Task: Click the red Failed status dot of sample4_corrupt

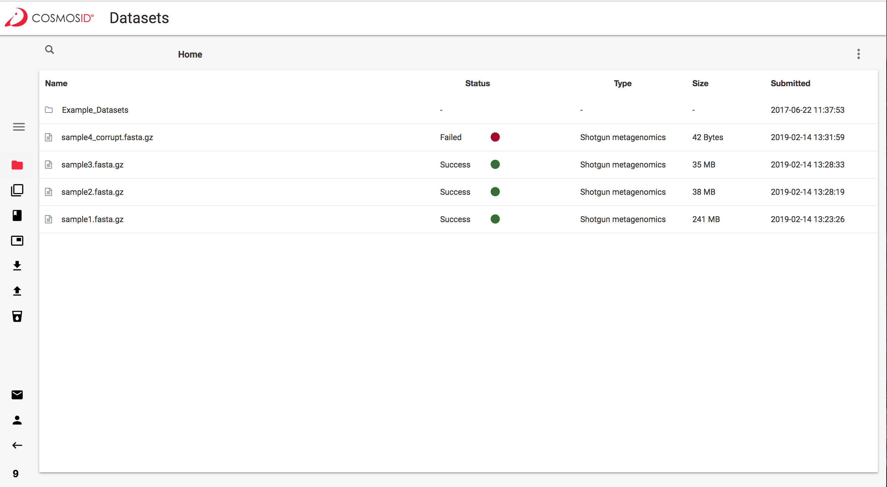Action: point(495,137)
